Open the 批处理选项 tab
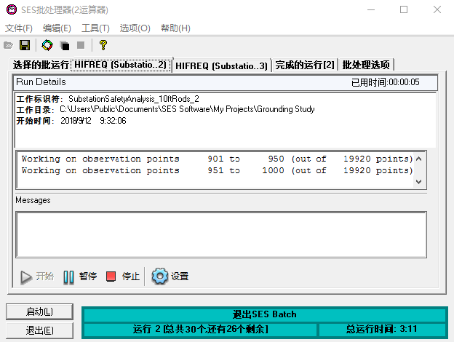 [x=366, y=65]
